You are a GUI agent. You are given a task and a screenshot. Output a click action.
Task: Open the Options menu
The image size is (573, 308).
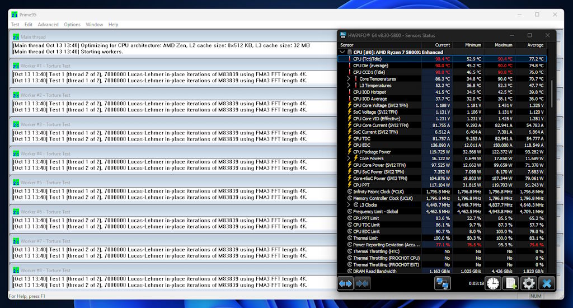(x=72, y=25)
